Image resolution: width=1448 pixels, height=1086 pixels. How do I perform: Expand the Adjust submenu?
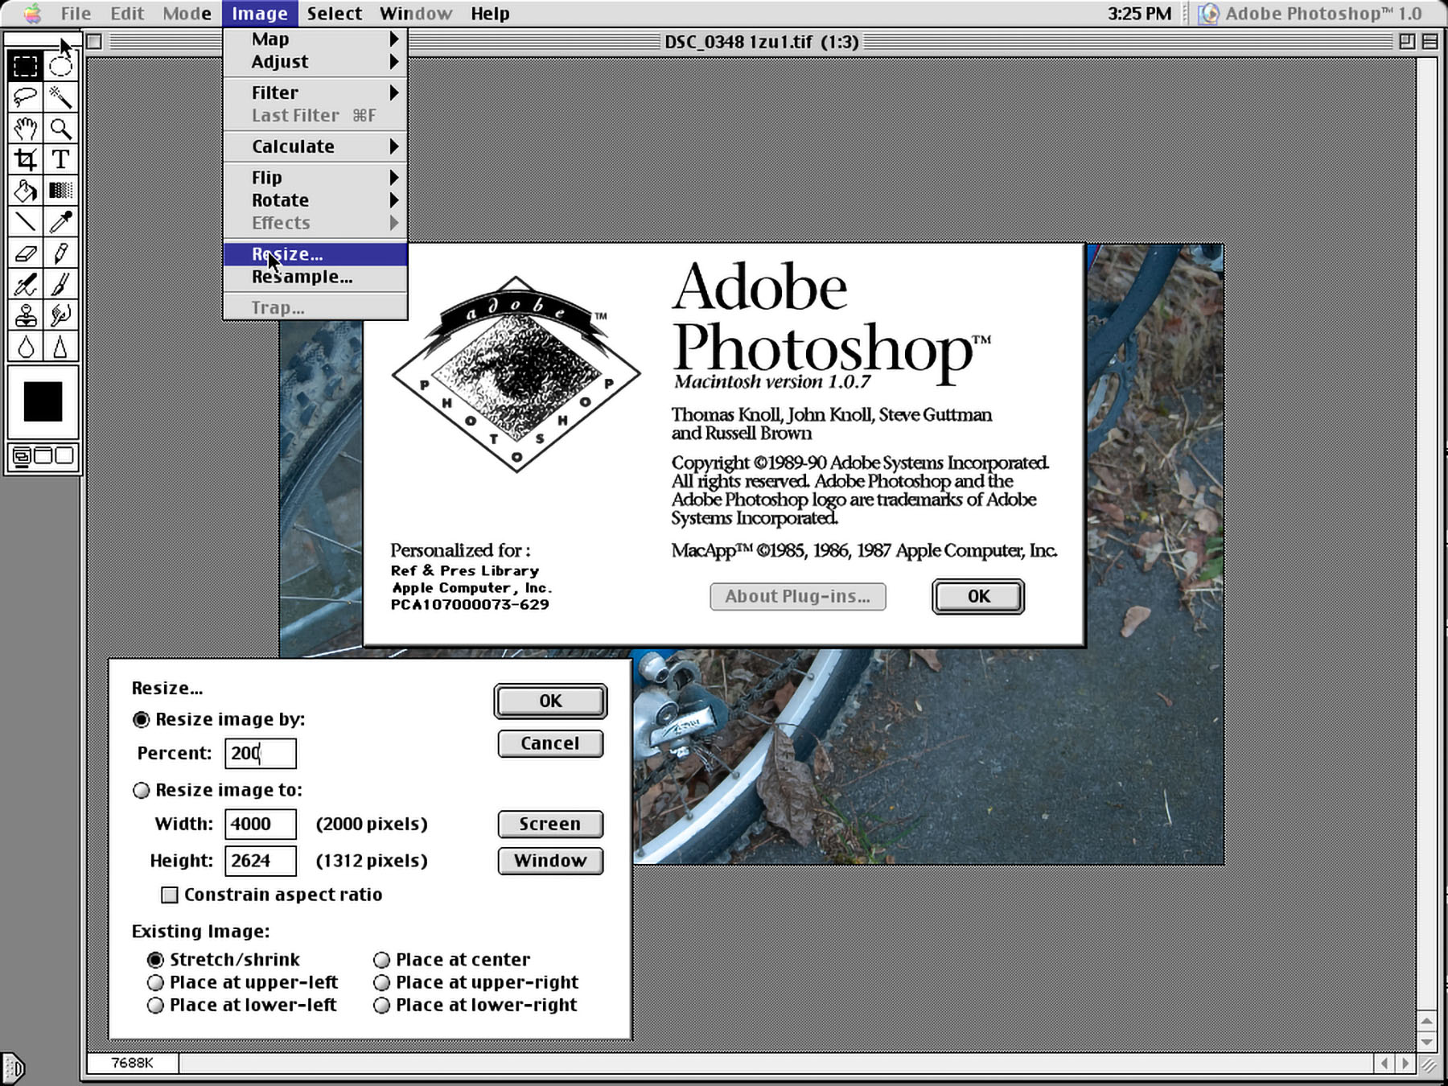tap(315, 62)
